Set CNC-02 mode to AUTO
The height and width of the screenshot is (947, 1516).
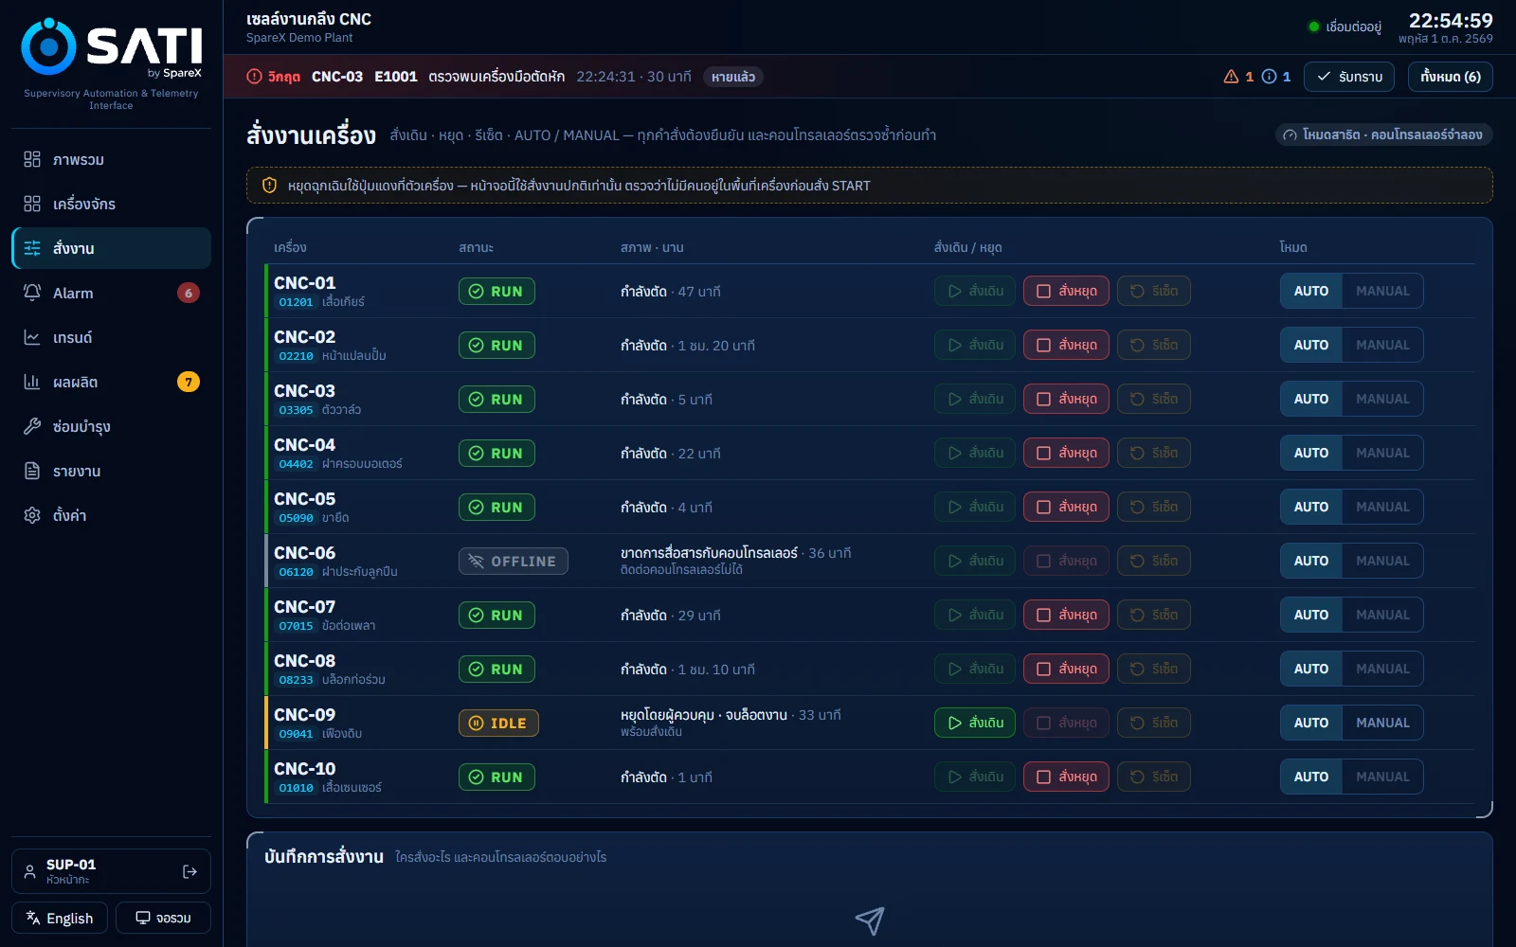point(1311,345)
